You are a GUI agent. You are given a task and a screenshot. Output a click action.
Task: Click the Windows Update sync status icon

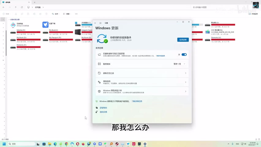click(x=102, y=39)
